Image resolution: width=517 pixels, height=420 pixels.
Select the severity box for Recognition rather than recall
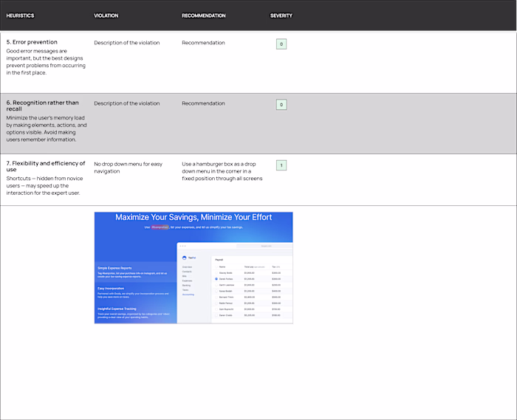click(281, 104)
